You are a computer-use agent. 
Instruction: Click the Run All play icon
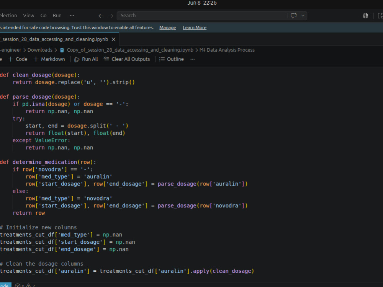77,59
